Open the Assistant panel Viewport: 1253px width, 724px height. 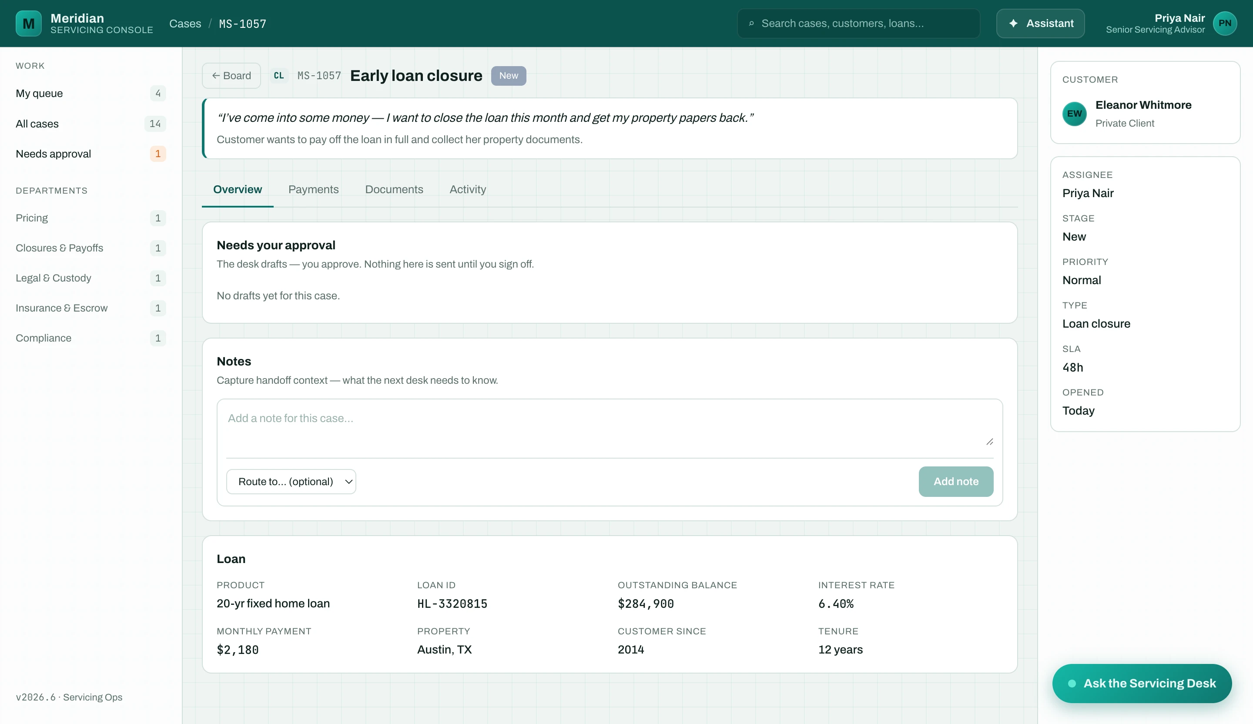[x=1040, y=23]
